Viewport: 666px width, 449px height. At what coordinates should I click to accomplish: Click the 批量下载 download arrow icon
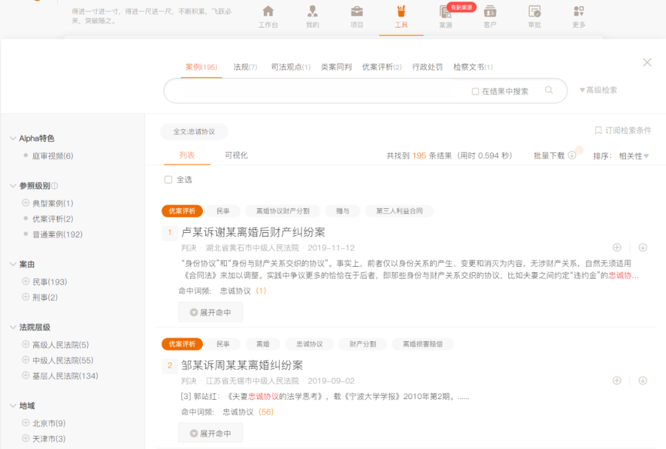click(x=572, y=155)
